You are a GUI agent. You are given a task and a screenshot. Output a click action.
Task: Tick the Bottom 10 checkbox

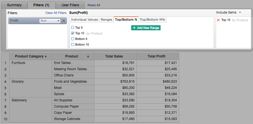pyautogui.click(x=73, y=44)
